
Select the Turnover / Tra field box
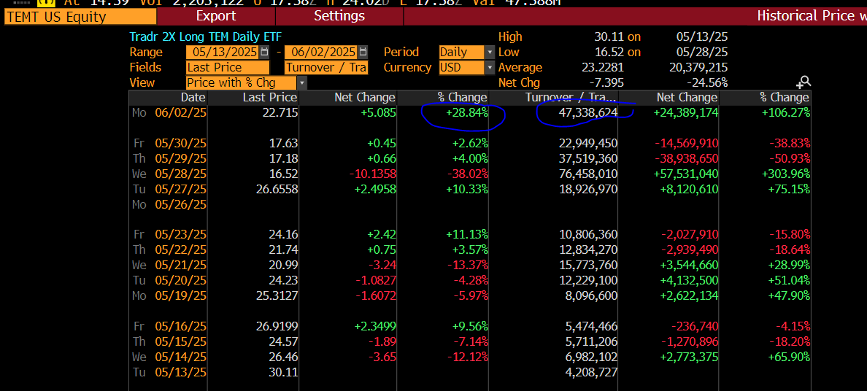pos(326,68)
